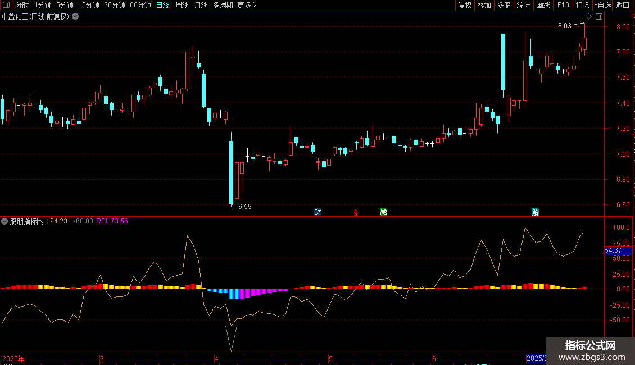This screenshot has height=365, width=635.
Task: Open the 画线 drawing tools
Action: [543, 5]
